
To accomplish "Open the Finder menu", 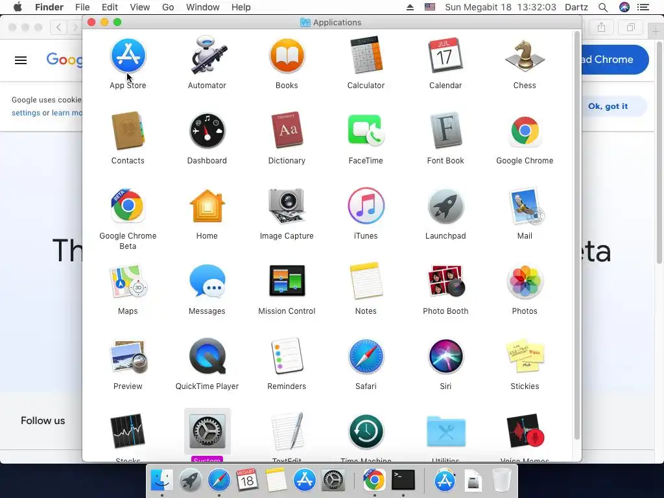I will 49,7.
